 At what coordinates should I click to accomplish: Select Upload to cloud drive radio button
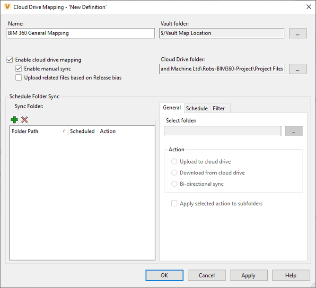point(174,162)
